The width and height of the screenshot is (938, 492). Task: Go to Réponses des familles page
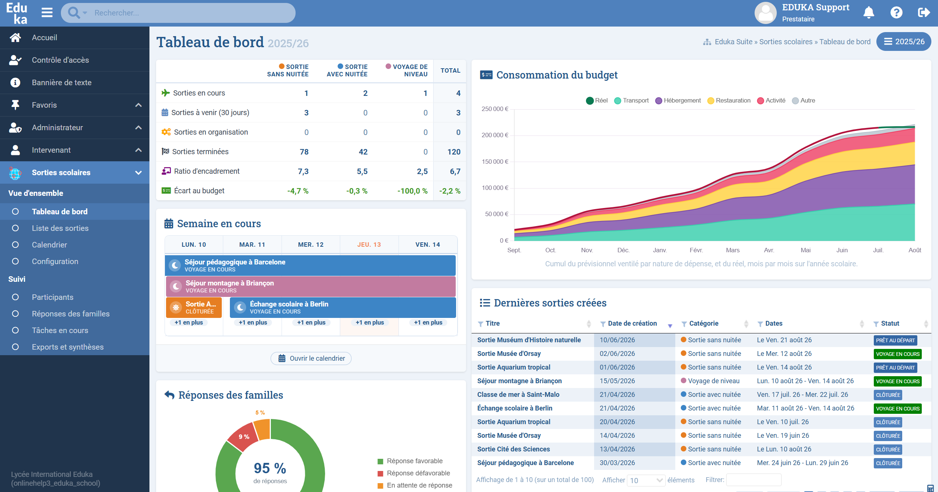click(x=70, y=314)
